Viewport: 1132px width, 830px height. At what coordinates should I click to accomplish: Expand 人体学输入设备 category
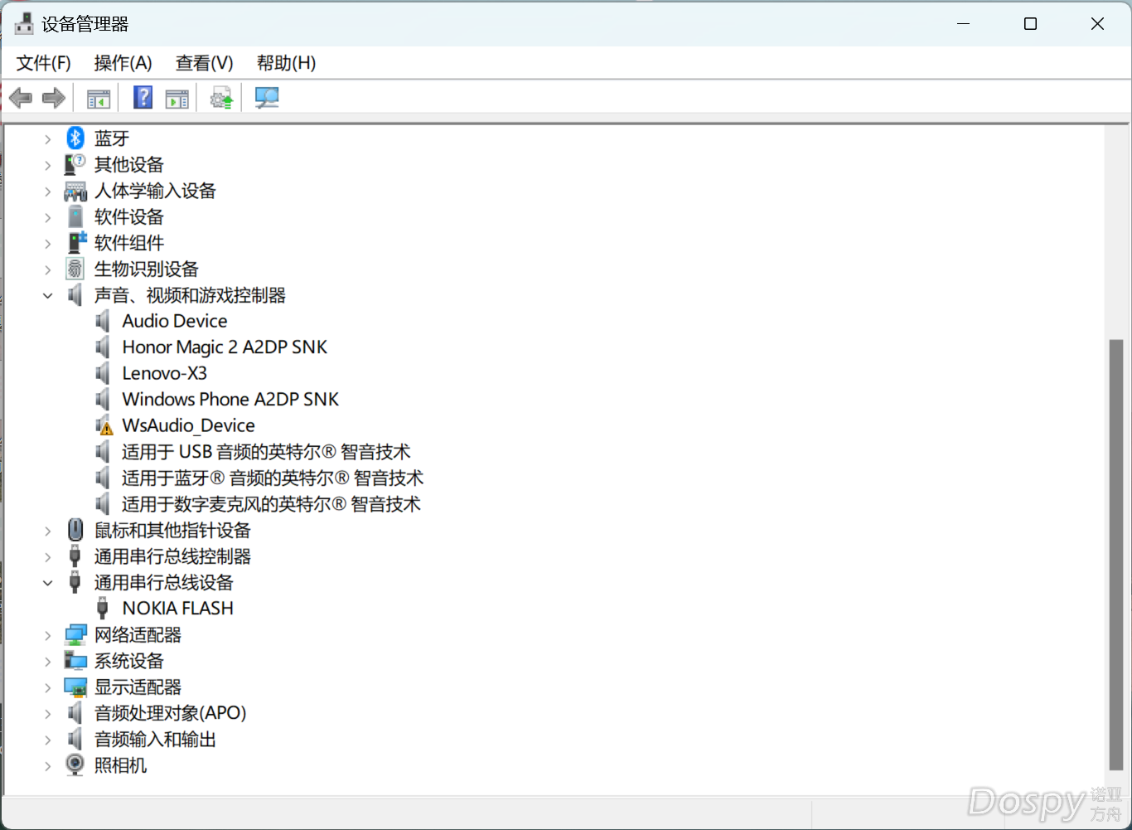(48, 192)
